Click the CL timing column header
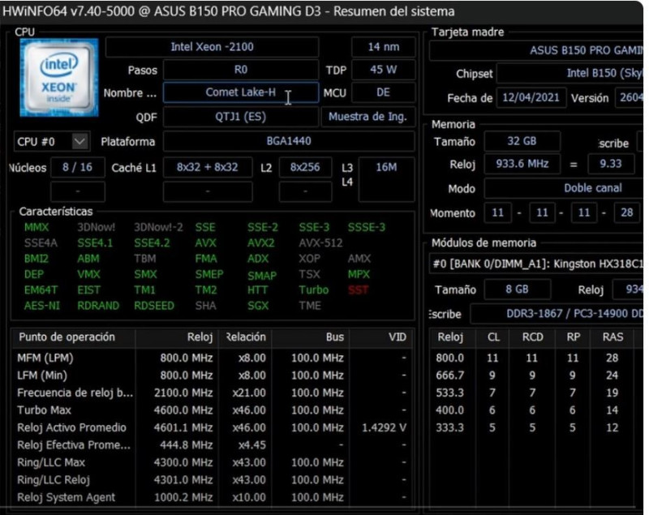 (x=493, y=337)
